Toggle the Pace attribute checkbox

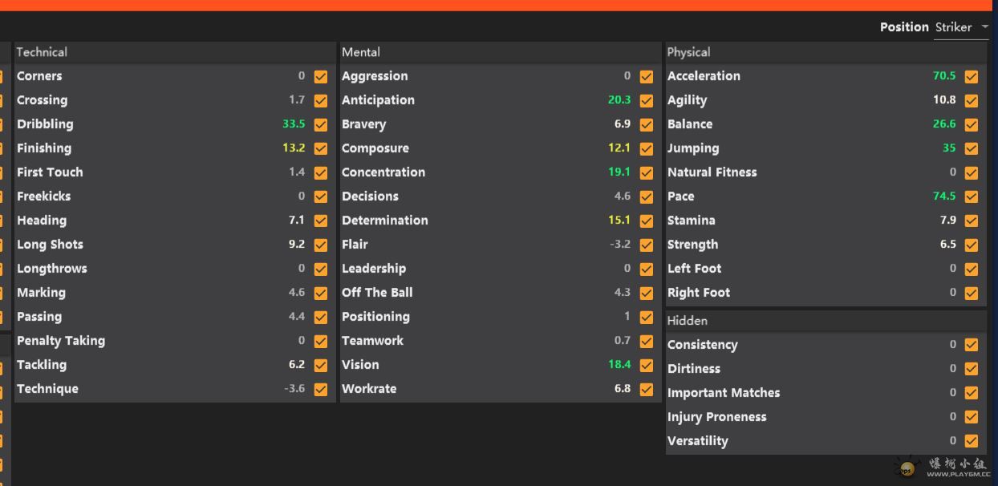[972, 197]
